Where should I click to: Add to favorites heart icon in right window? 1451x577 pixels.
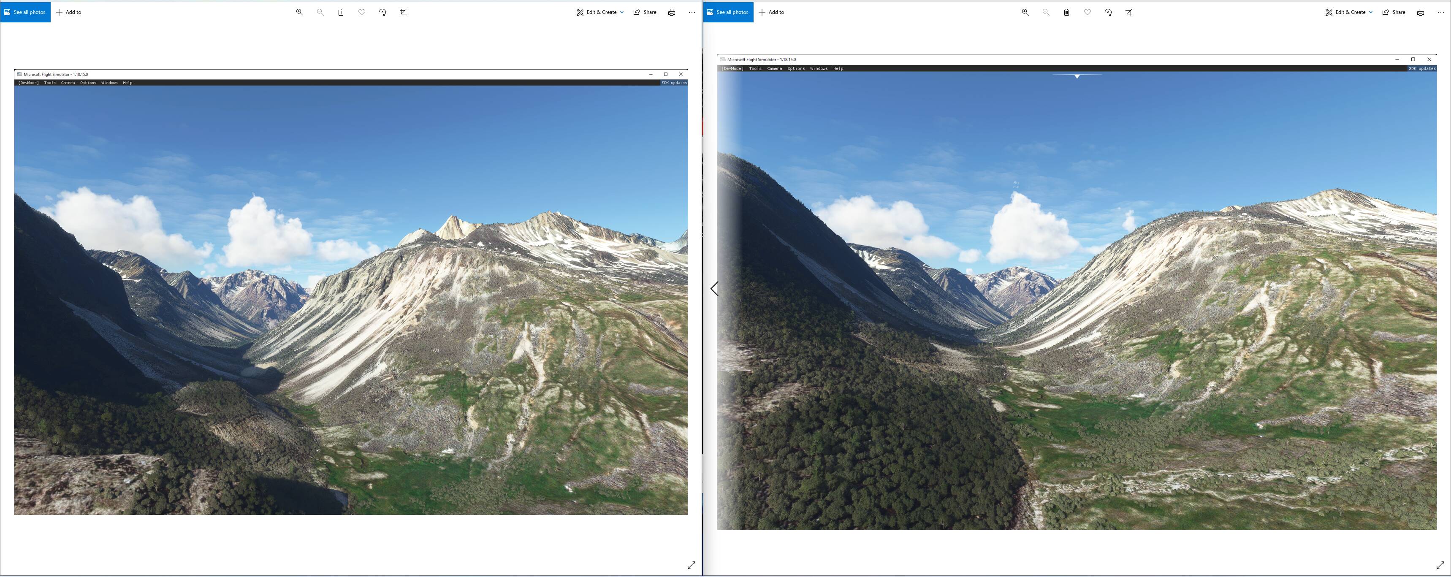[x=1088, y=12]
